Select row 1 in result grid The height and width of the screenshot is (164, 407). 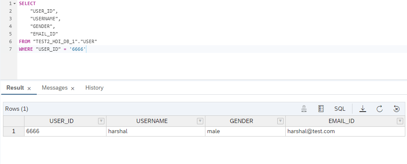(x=14, y=131)
